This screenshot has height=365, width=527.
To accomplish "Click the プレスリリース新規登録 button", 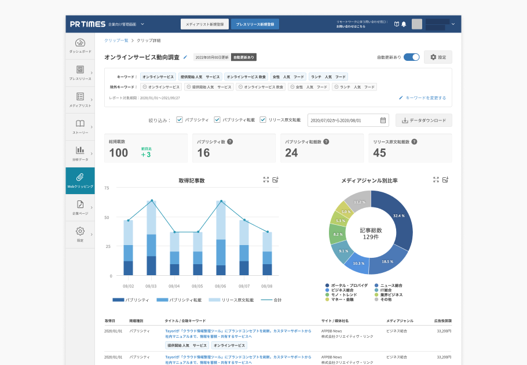I will tap(255, 24).
